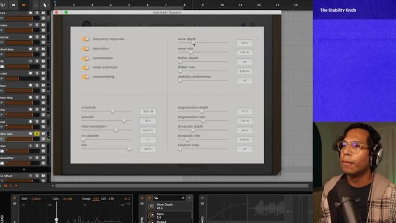396x223 pixels.
Task: Unsolo the slow lead track
Action: tap(37, 134)
